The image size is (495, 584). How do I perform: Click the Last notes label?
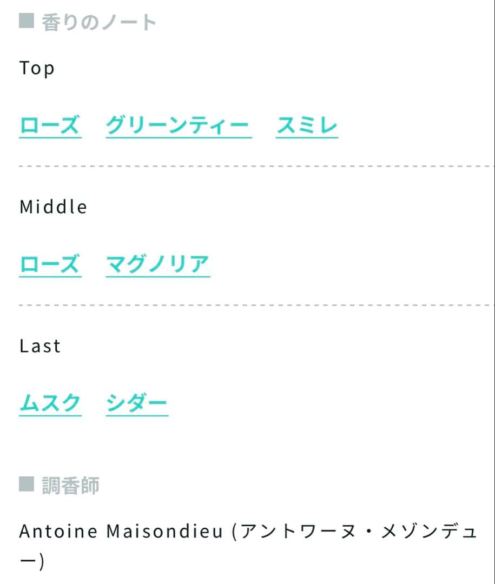pyautogui.click(x=40, y=346)
